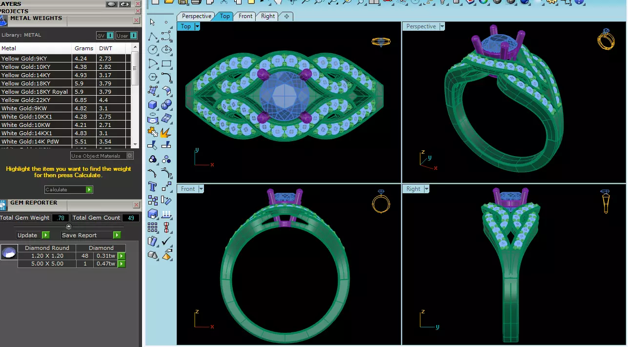The image size is (628, 347).
Task: Click the Diamond Round gem thumbnail
Action: (9, 252)
